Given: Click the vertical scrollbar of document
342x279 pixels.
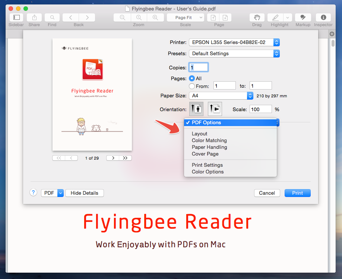Looking at the screenshot, I should [333, 43].
